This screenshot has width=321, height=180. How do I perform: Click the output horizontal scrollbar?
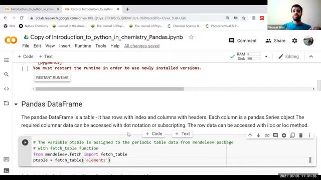click(x=109, y=89)
